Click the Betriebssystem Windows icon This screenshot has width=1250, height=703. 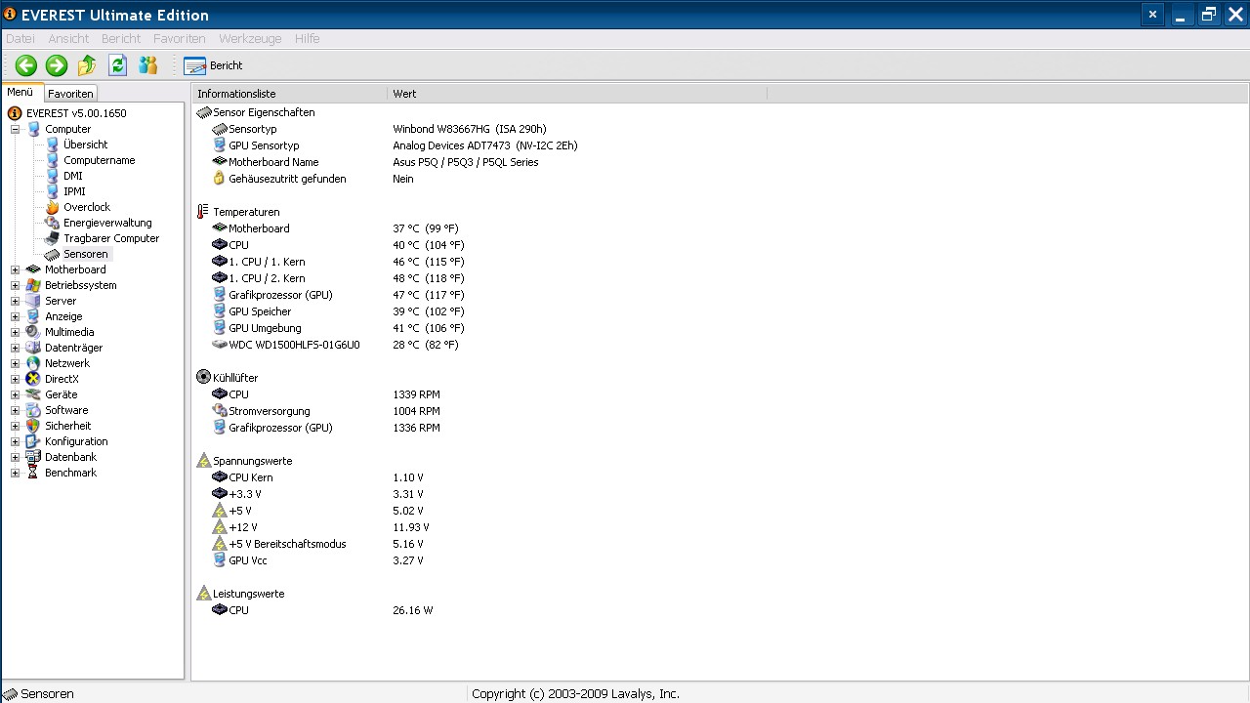pos(33,285)
